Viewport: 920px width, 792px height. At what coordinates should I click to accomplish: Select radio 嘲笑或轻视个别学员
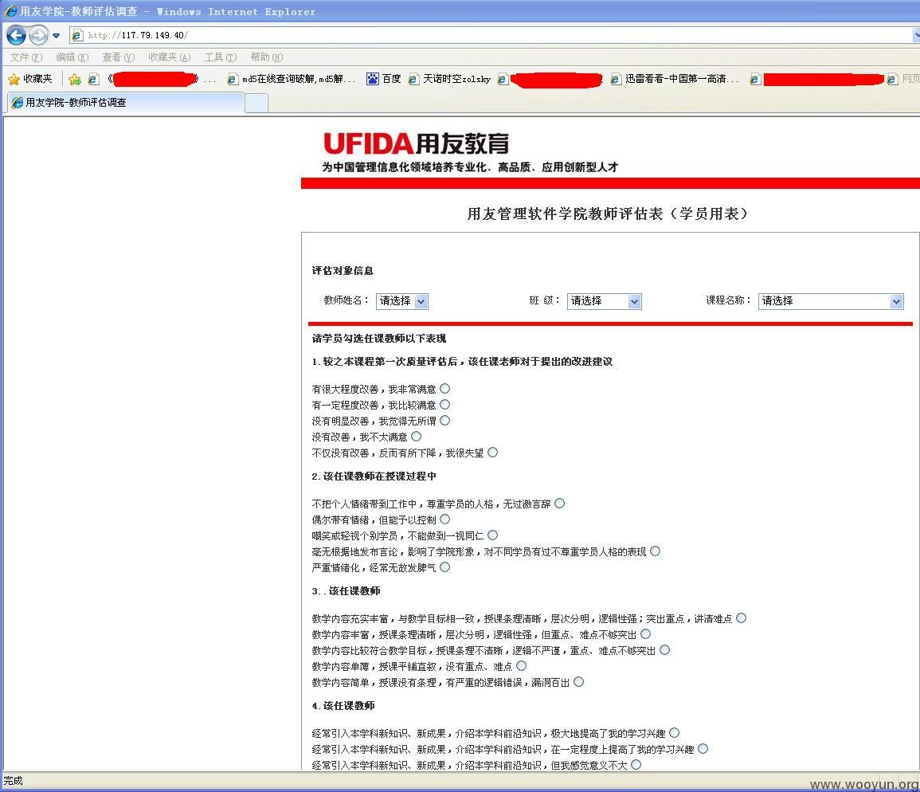tap(492, 535)
